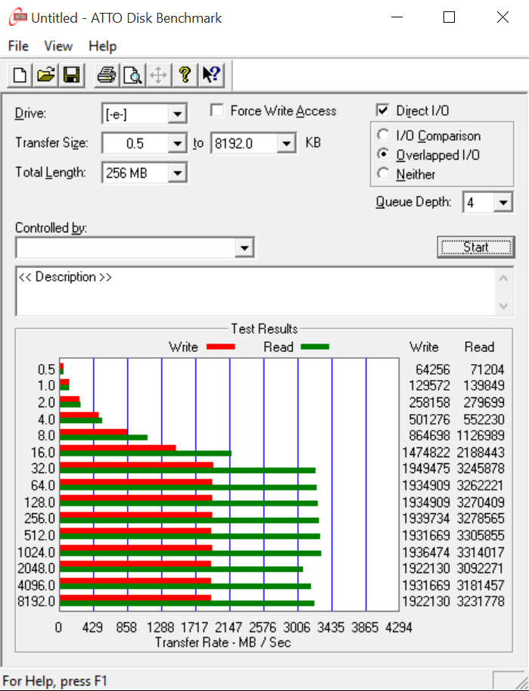
Task: Expand the Controlled by combo box
Action: pyautogui.click(x=244, y=247)
